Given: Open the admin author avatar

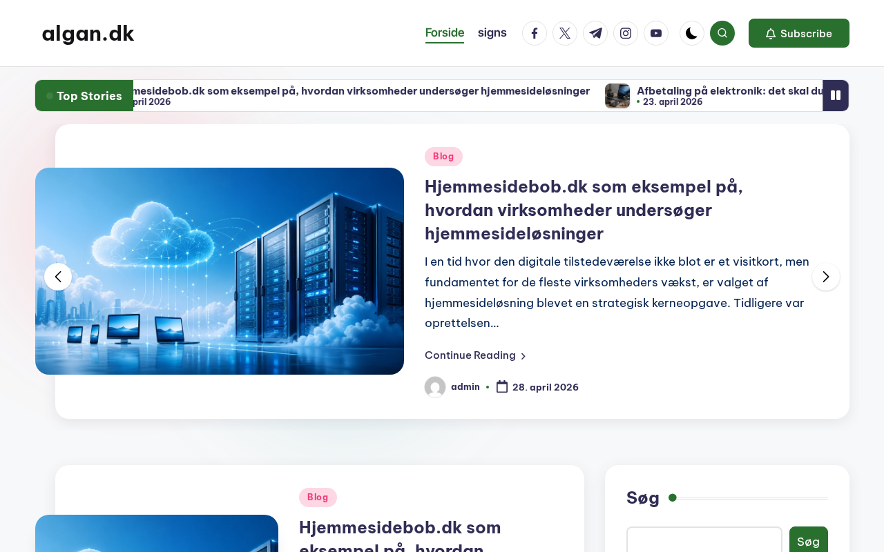Looking at the screenshot, I should click(435, 387).
